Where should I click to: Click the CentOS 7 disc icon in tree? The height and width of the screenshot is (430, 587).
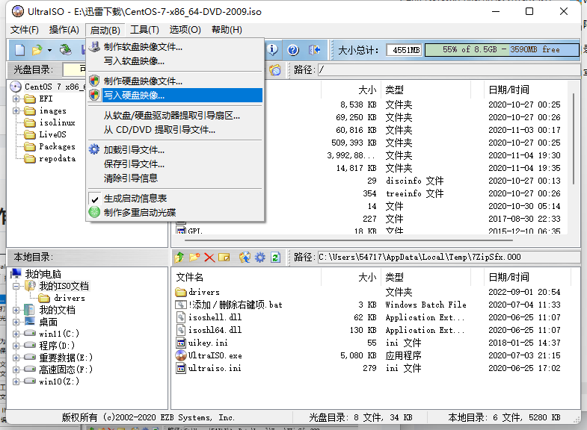[16, 87]
